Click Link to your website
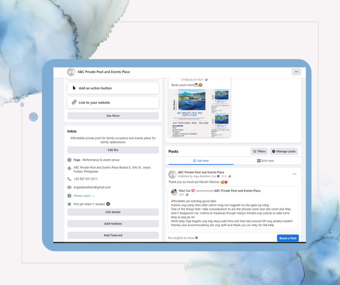The image size is (340, 285). [113, 102]
